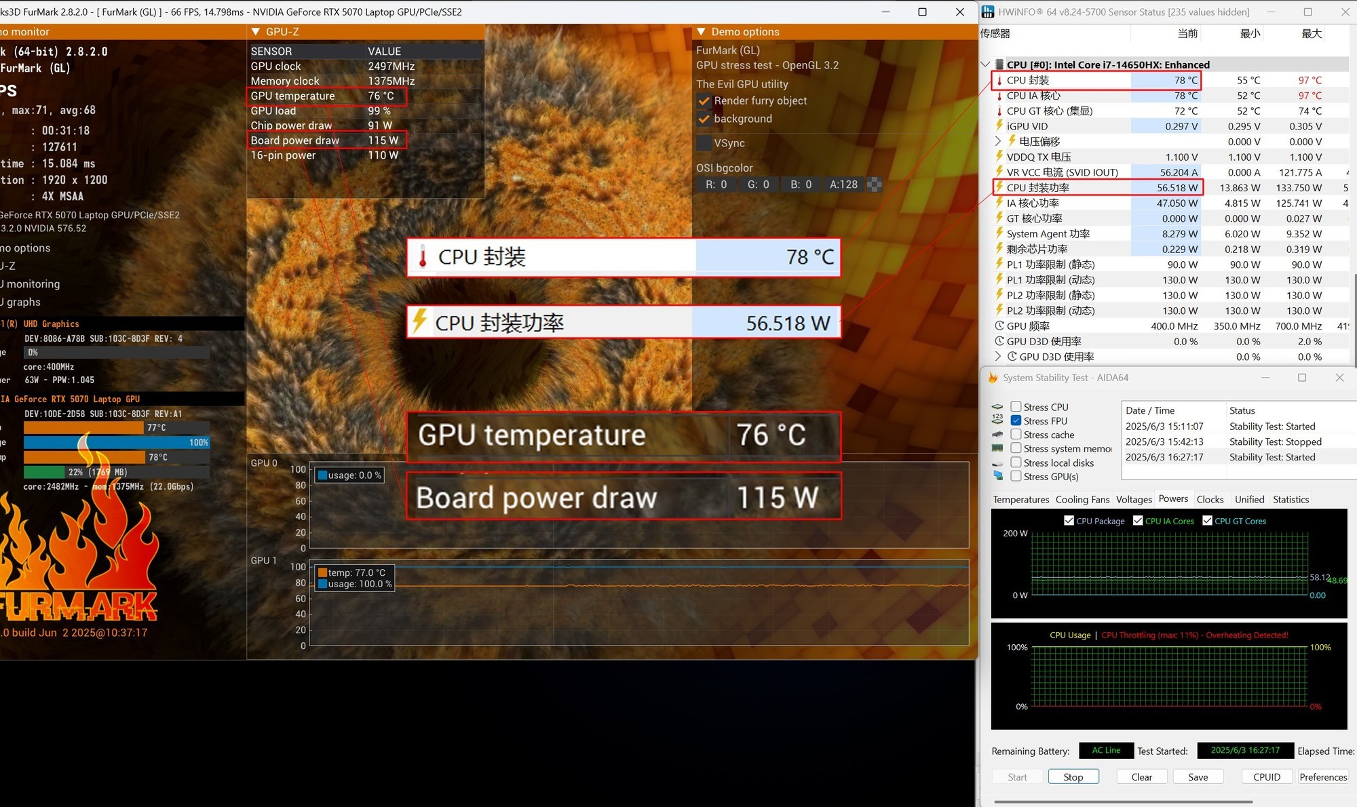Open the Statistics tab in AIDA64
This screenshot has height=807, width=1357.
coord(1291,499)
